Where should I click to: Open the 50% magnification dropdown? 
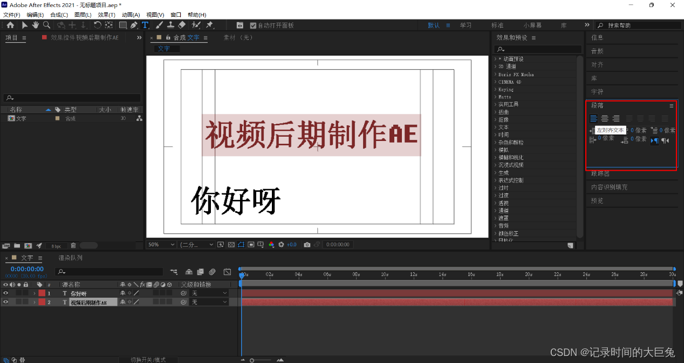tap(162, 245)
